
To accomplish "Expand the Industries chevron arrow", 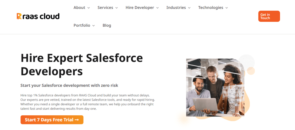I will point(189,8).
